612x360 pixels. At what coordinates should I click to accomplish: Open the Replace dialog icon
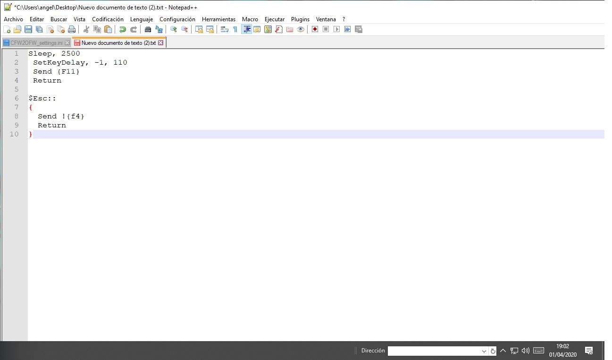[159, 29]
